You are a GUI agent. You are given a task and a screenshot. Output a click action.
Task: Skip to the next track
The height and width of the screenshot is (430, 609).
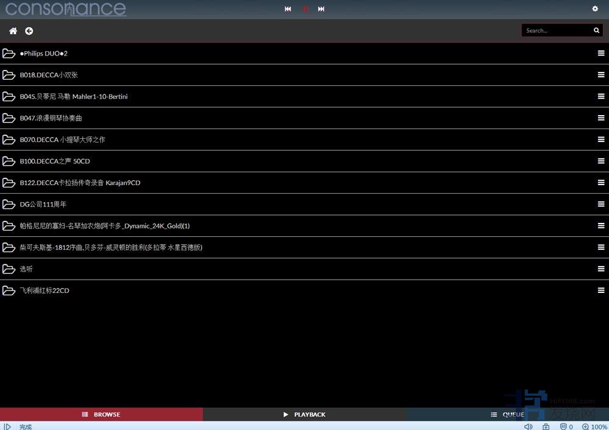(322, 9)
